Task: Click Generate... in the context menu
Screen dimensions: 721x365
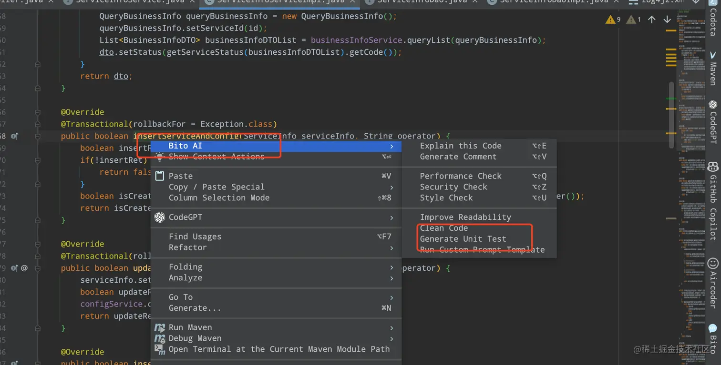Action: coord(195,308)
